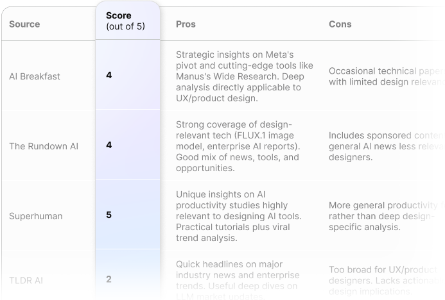Click the Source column header

pos(24,24)
